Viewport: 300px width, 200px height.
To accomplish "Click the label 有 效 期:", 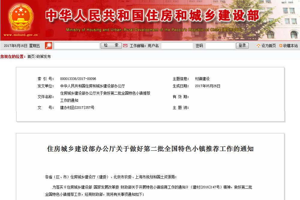I will click(181, 97).
